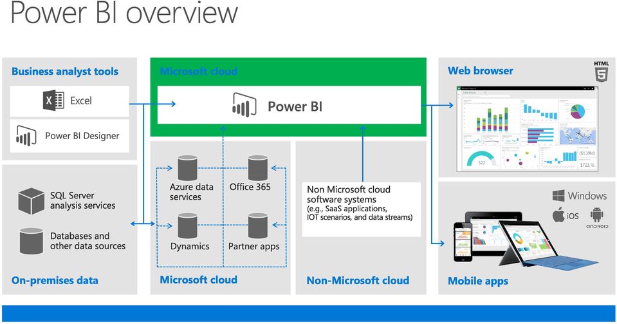Click the Microsoft cloud heading in green box
This screenshot has width=617, height=324.
[198, 71]
